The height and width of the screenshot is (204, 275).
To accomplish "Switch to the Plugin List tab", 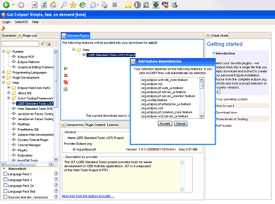I will tap(27, 36).
